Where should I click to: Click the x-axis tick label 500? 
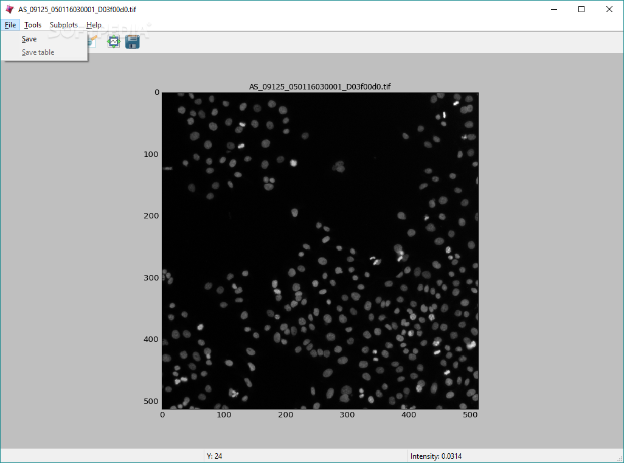pos(470,415)
